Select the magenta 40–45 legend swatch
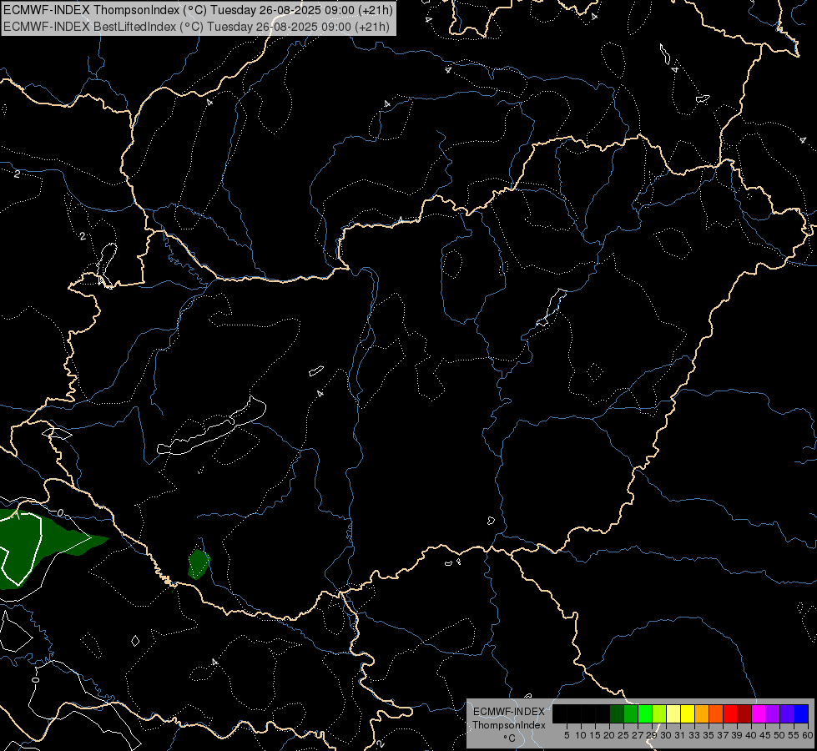 pos(758,713)
